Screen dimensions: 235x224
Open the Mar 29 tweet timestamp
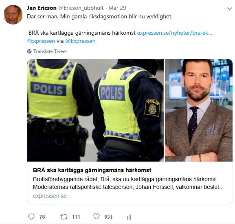coord(117,8)
